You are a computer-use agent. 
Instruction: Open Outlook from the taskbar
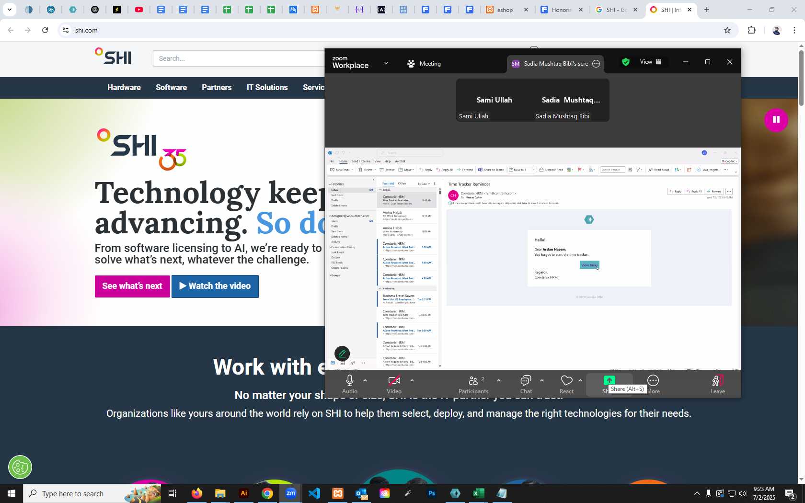pyautogui.click(x=361, y=493)
